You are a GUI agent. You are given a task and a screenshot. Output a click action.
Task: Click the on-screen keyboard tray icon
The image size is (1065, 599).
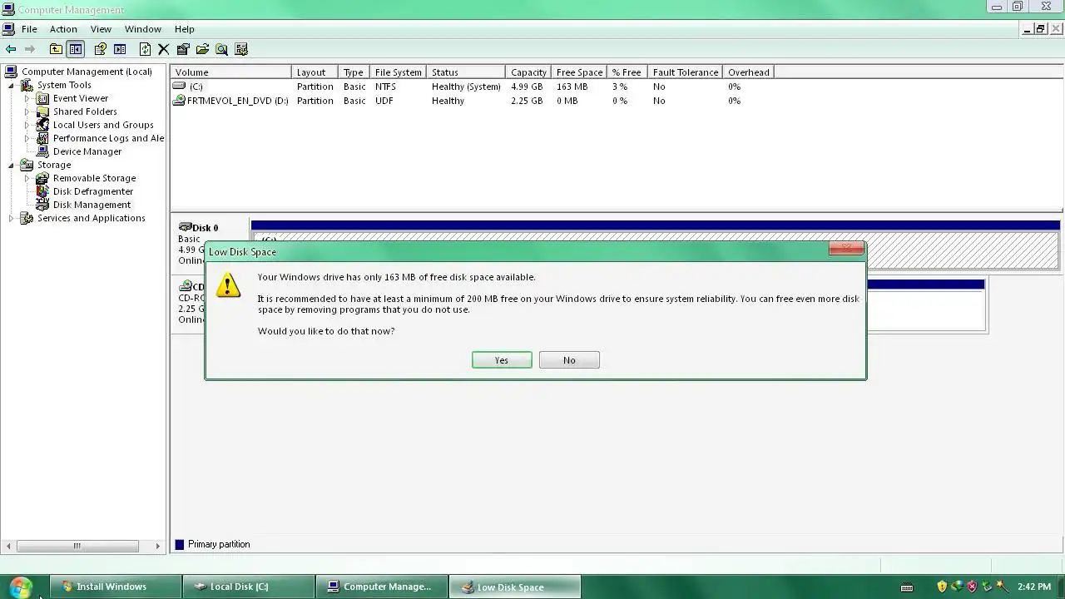click(907, 587)
